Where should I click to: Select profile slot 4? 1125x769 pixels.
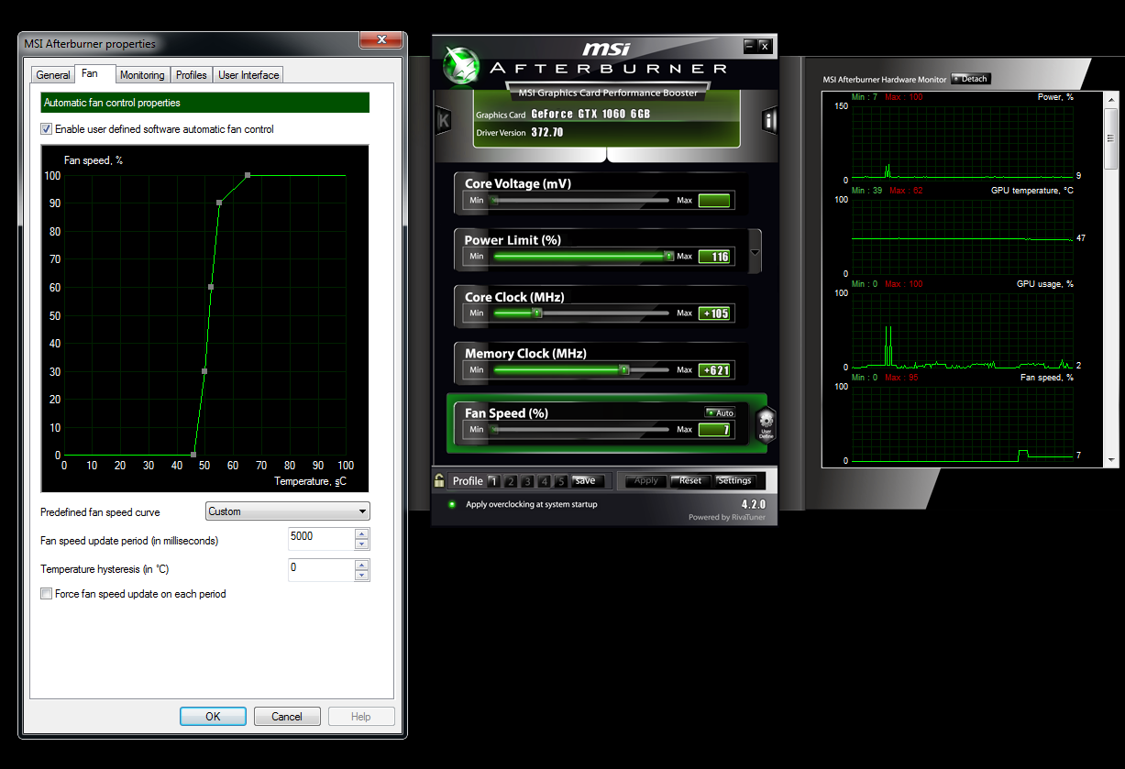click(545, 480)
